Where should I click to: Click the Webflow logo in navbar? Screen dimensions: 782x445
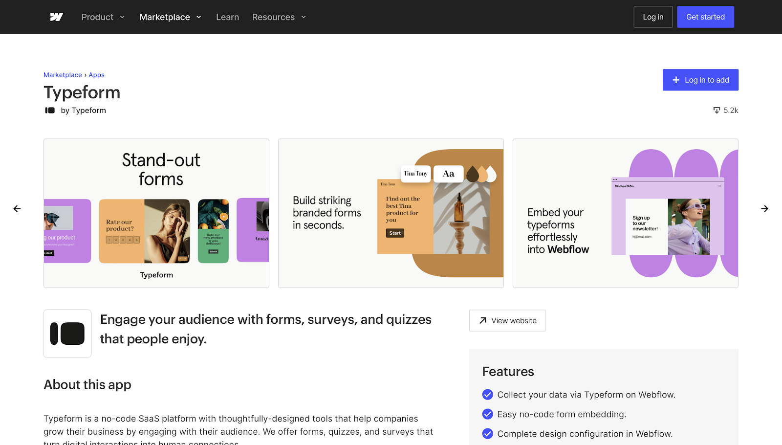(57, 17)
